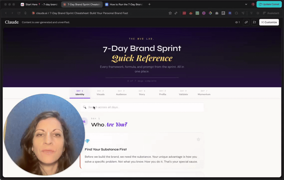
Task: Reload the current page
Action: coord(19,13)
